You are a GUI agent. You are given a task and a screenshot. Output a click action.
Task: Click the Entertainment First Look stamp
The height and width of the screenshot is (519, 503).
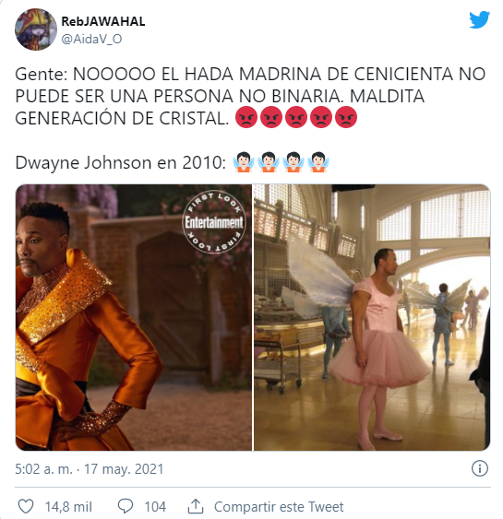pos(214,222)
